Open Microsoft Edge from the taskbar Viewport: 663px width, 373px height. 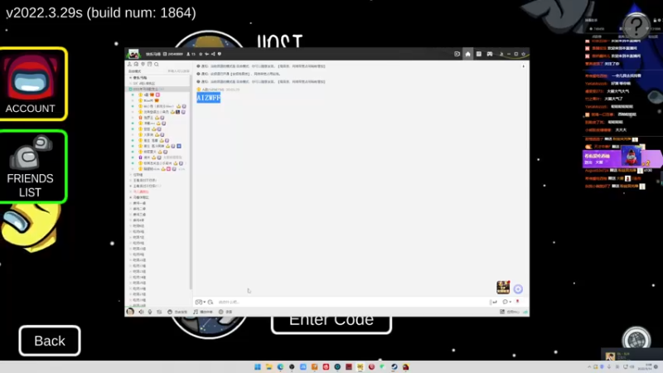point(280,366)
